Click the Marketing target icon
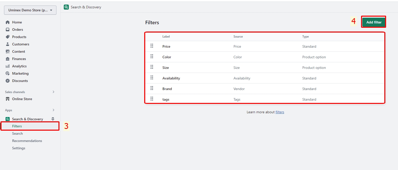398x170 pixels. 8,73
